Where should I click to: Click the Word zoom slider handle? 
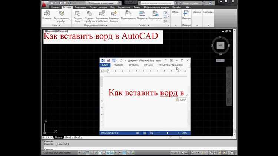pyautogui.click(x=168, y=133)
